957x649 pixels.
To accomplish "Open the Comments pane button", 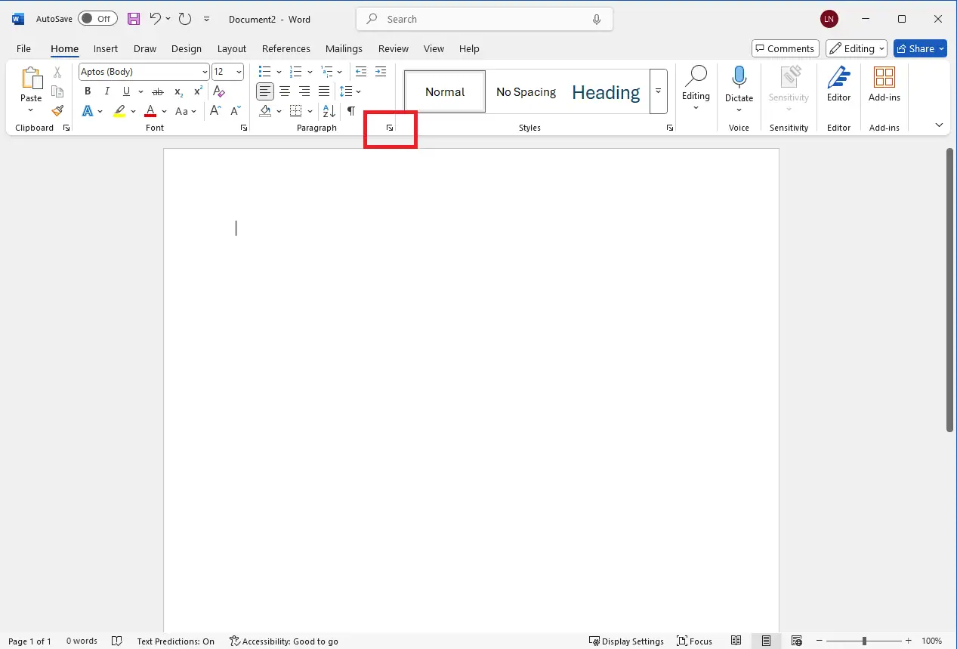I will (x=786, y=48).
